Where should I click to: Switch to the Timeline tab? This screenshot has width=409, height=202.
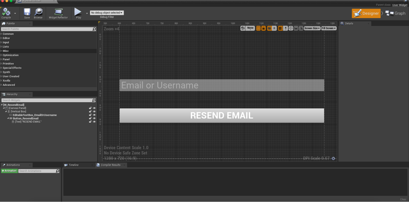[x=74, y=165]
